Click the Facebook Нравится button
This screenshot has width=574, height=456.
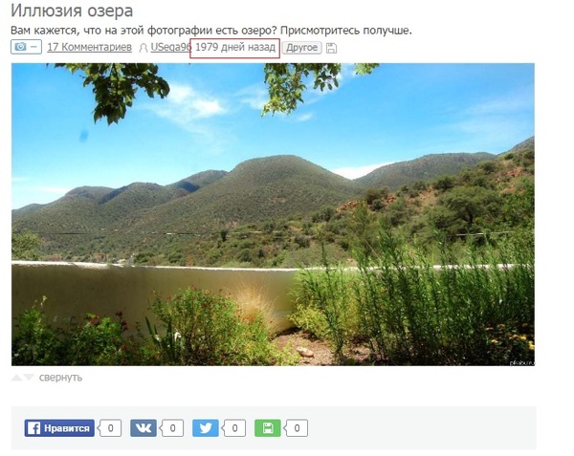pos(59,428)
